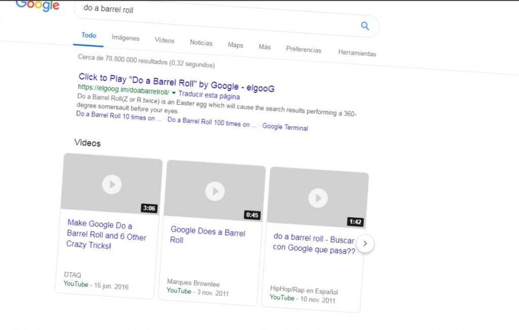The image size is (519, 330).
Task: Open Preferencias
Action: [303, 49]
